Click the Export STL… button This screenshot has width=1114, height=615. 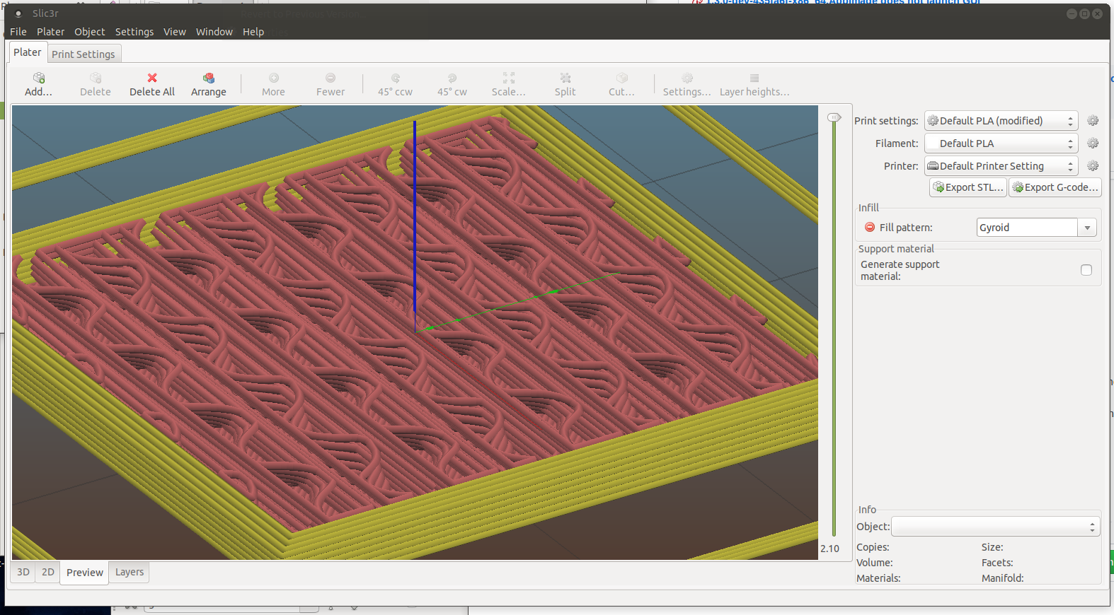[967, 187]
